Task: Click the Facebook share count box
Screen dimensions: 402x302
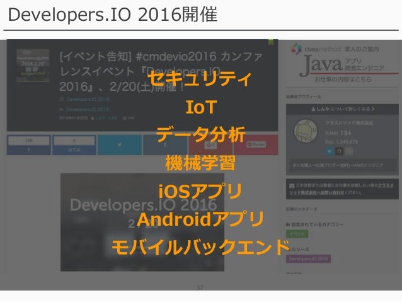Action: (29, 141)
